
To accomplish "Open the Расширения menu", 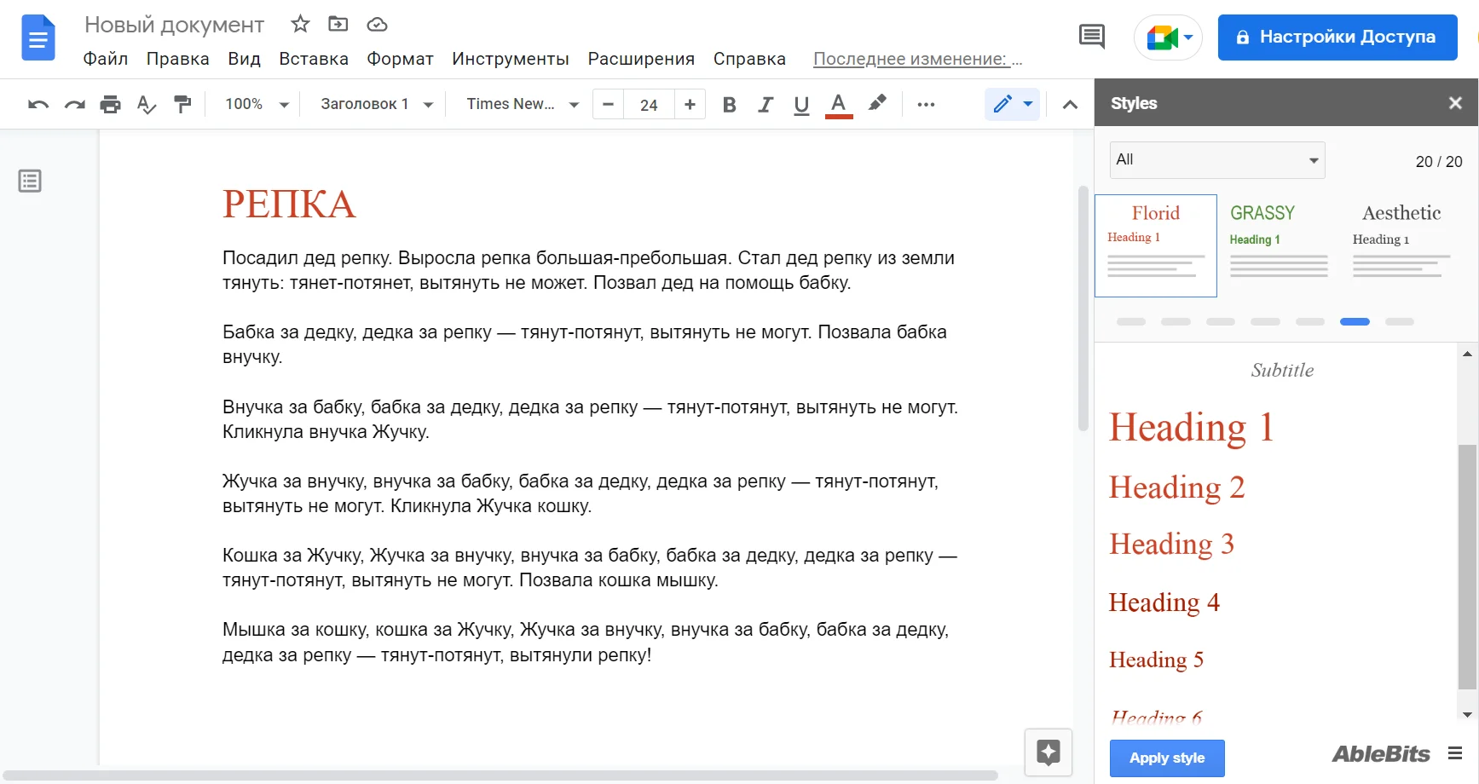I will click(x=641, y=59).
